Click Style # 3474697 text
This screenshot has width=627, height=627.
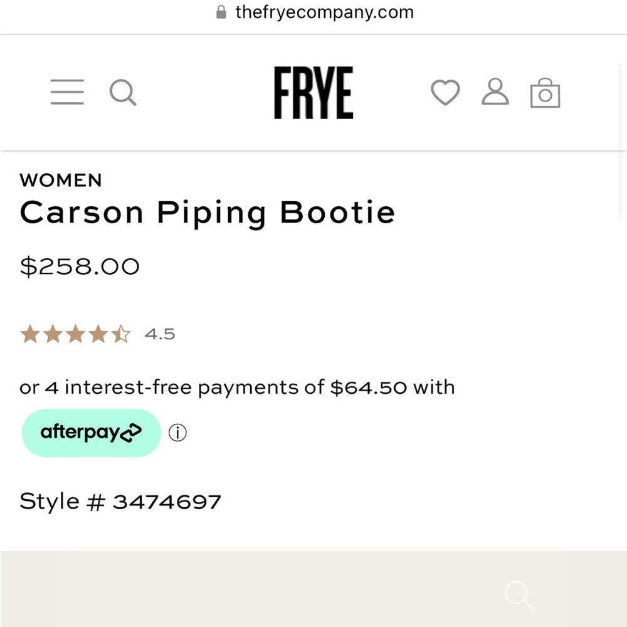pos(120,501)
